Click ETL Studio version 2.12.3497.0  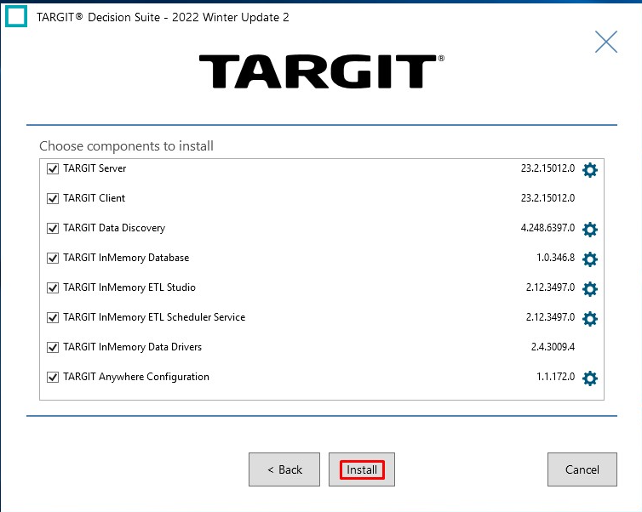point(550,287)
